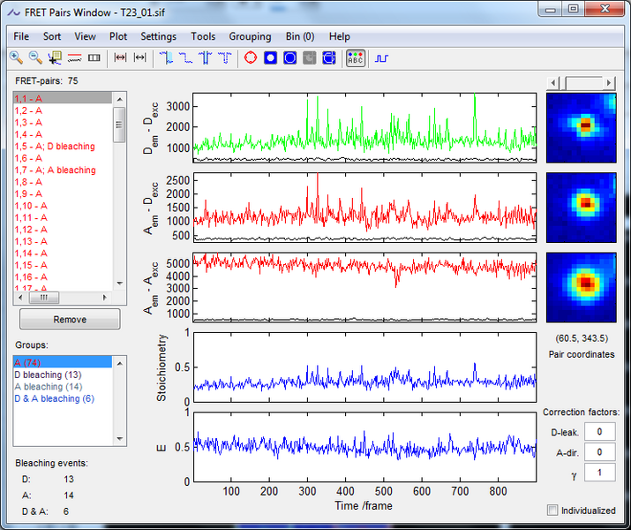Click the first blue bleaching-step toolbar icon
631x530 pixels.
168,57
